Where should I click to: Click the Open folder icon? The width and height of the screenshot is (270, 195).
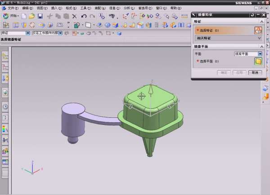coord(31,16)
